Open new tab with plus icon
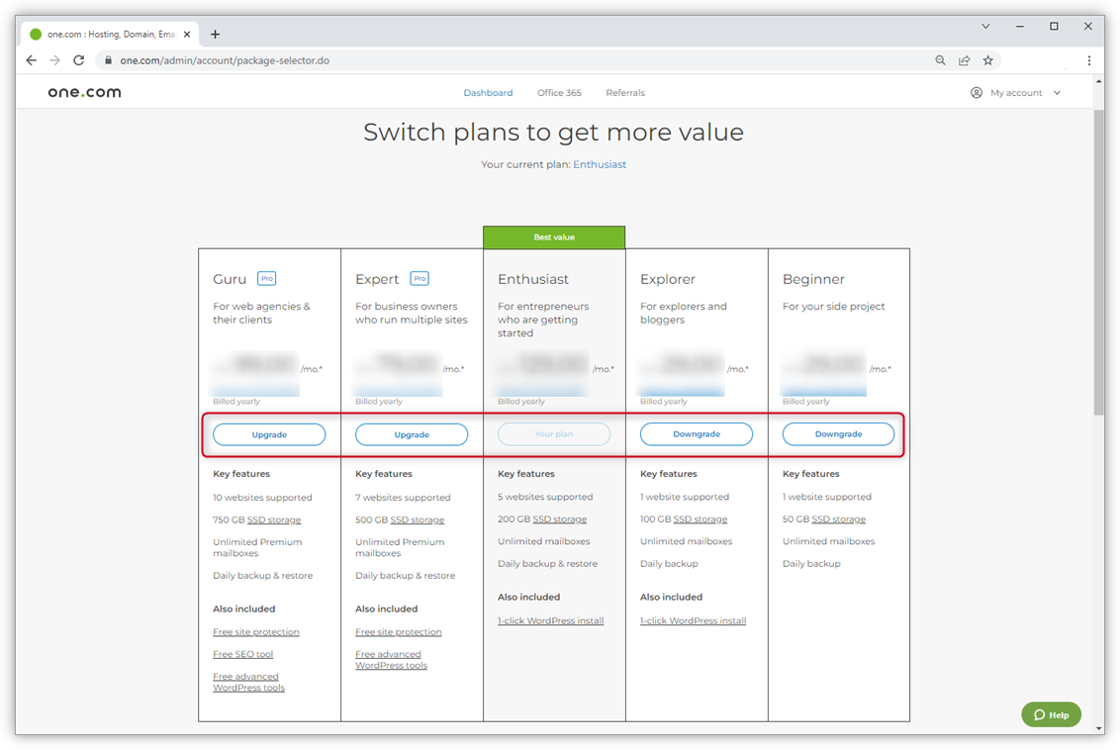Image resolution: width=1120 pixels, height=750 pixels. click(215, 34)
